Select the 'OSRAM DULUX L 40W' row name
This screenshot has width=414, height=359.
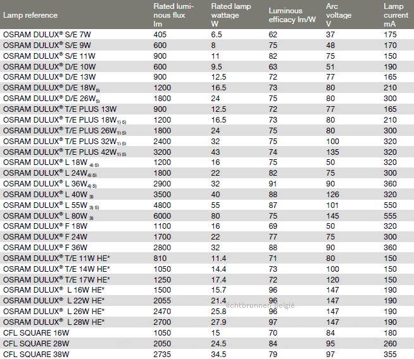pos(48,195)
